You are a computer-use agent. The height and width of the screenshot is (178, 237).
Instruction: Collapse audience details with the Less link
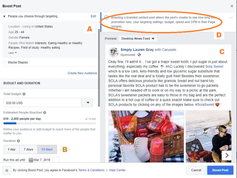pos(13,53)
